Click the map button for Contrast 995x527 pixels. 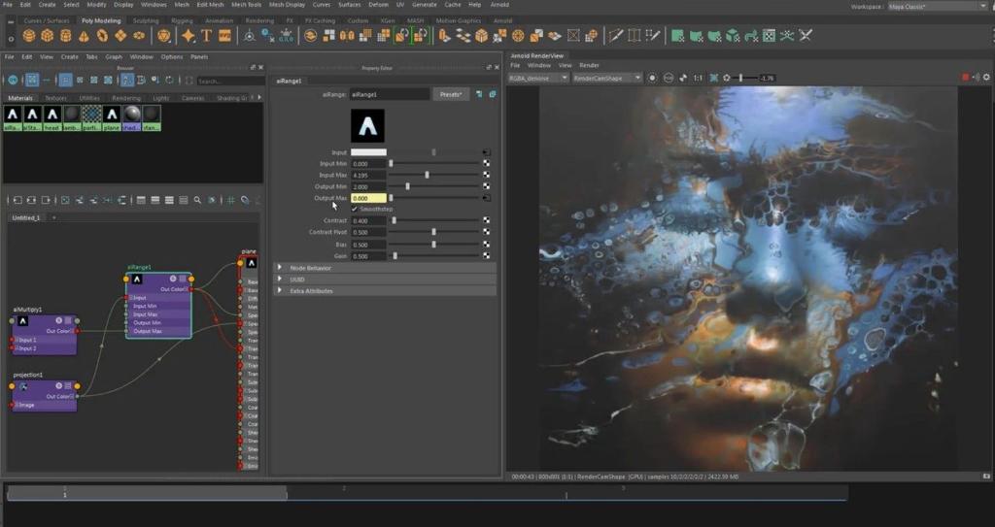point(486,220)
